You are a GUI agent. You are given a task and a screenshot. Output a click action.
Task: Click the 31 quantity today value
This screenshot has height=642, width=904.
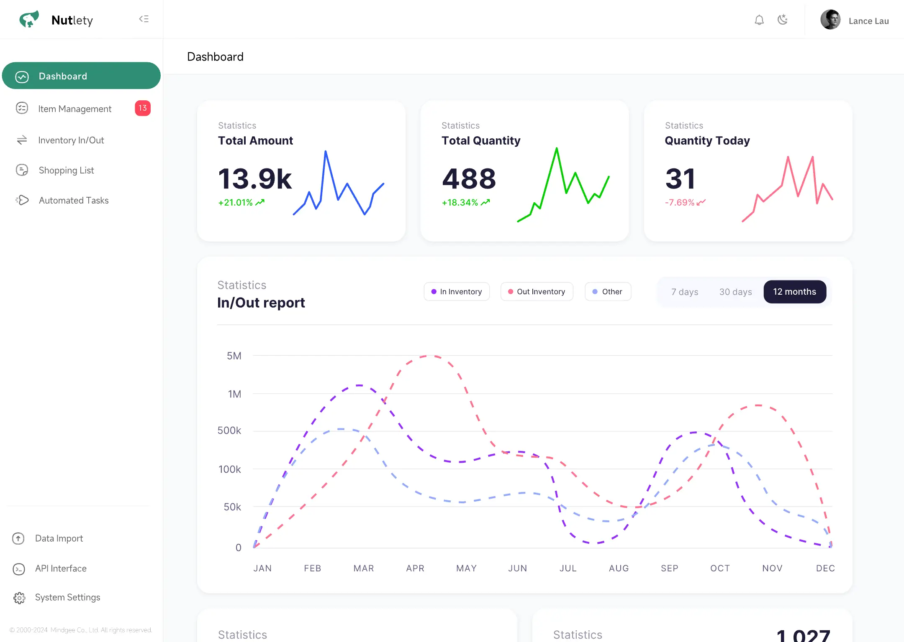pyautogui.click(x=680, y=179)
